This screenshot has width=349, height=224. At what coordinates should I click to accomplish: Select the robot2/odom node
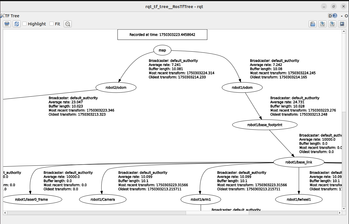[x=116, y=87]
